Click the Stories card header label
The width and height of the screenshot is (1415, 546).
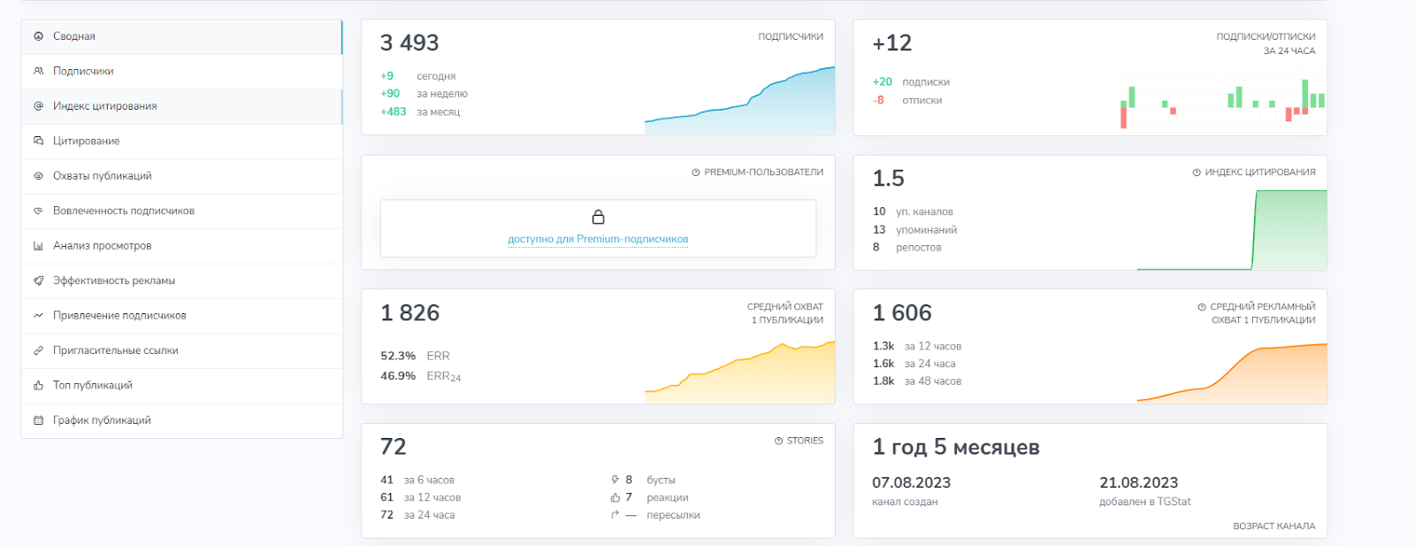(804, 441)
